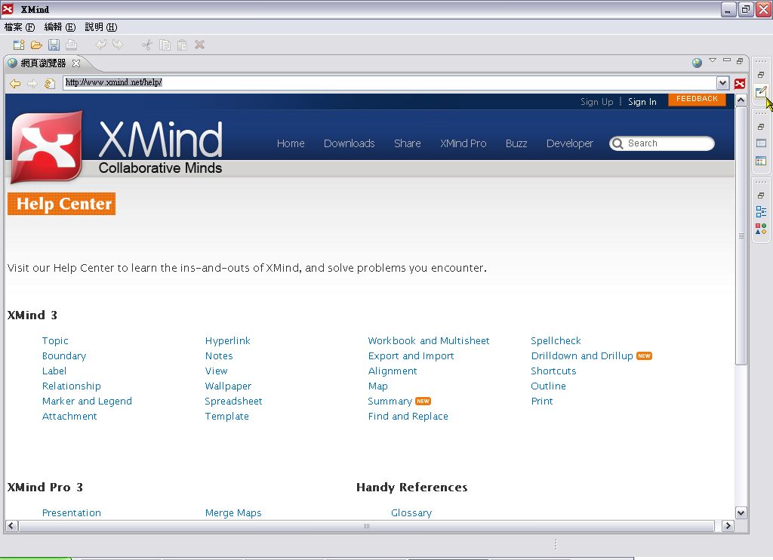This screenshot has width=773, height=560.
Task: Open the notes edit icon in right sidebar
Action: pyautogui.click(x=761, y=91)
